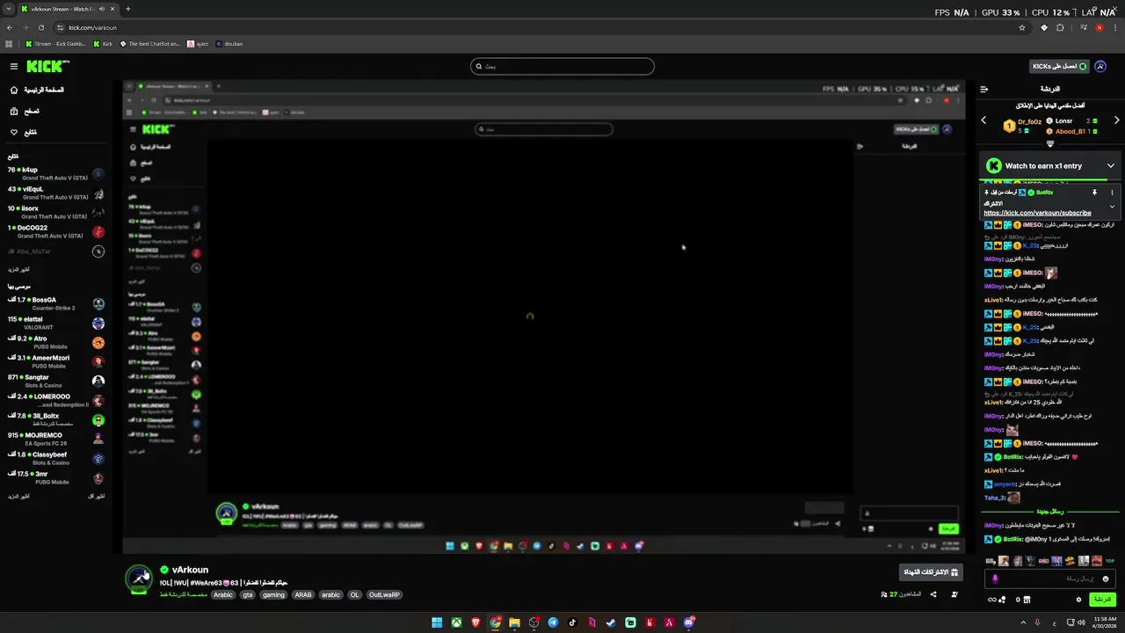Open File Explorer from the taskbar

[x=514, y=622]
